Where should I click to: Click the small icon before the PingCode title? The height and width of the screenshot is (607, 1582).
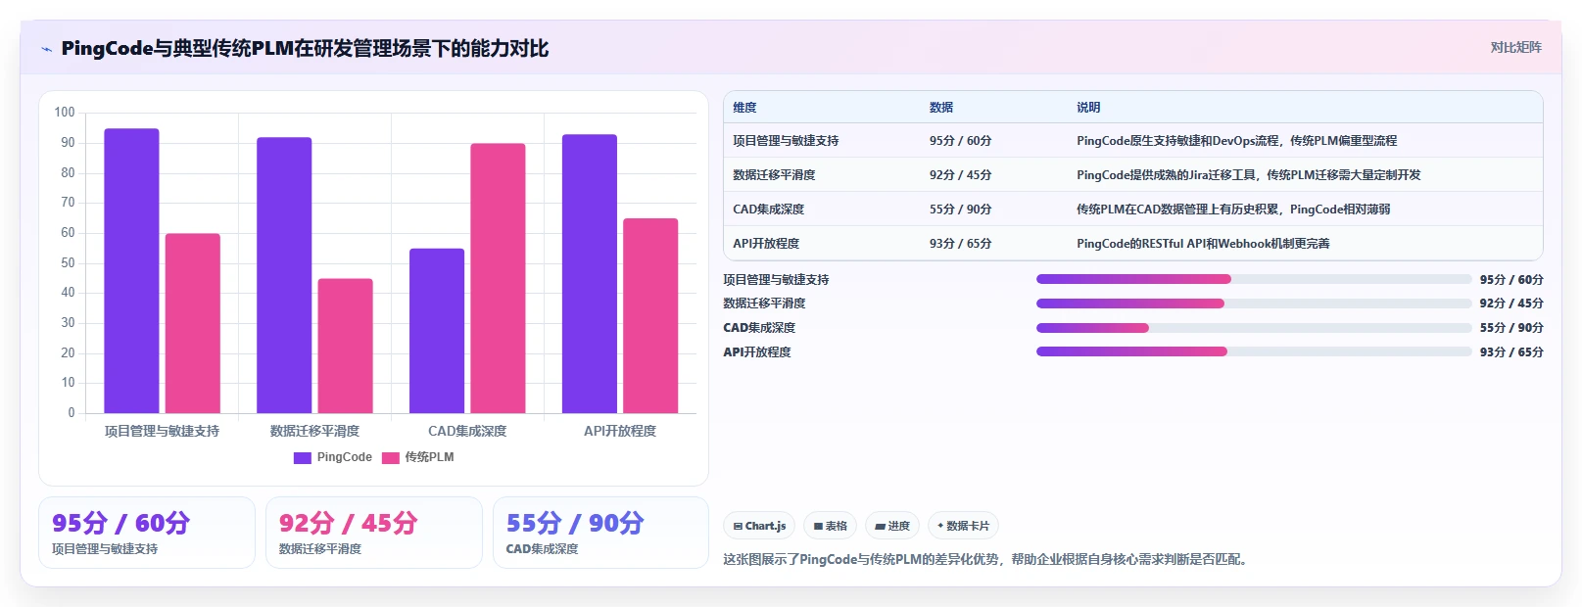pyautogui.click(x=46, y=49)
